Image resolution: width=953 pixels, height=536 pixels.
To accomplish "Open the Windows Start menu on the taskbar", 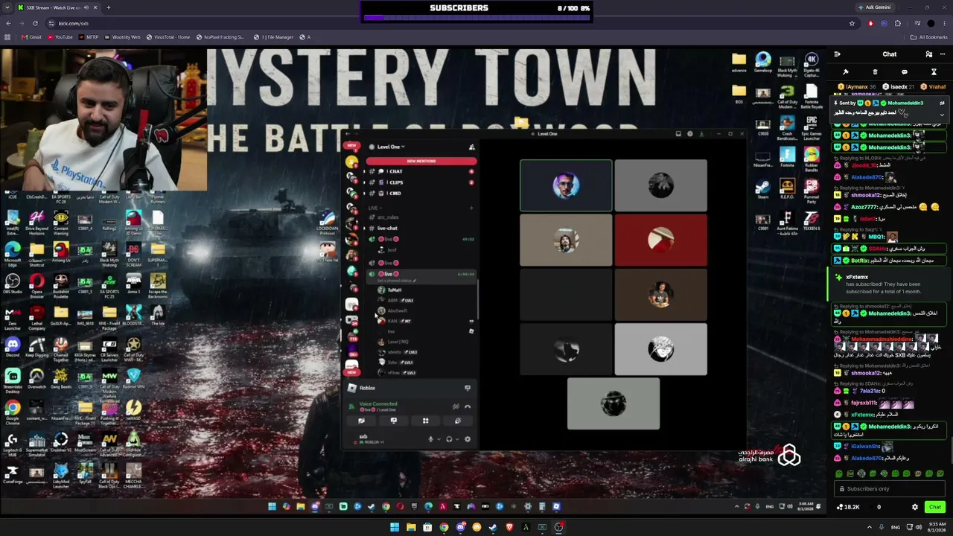I will [395, 528].
